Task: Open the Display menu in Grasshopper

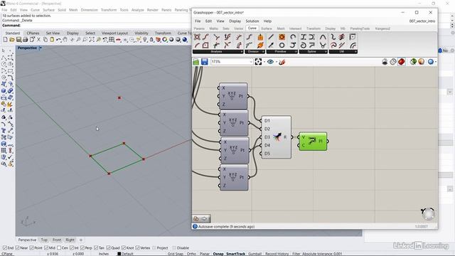Action: 235,21
